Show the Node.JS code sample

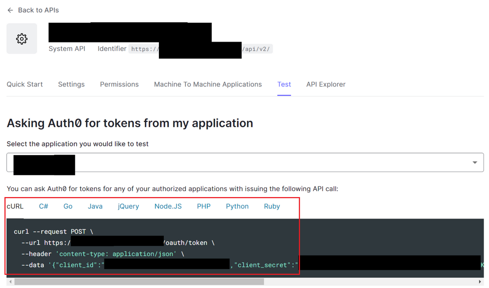pyautogui.click(x=168, y=206)
